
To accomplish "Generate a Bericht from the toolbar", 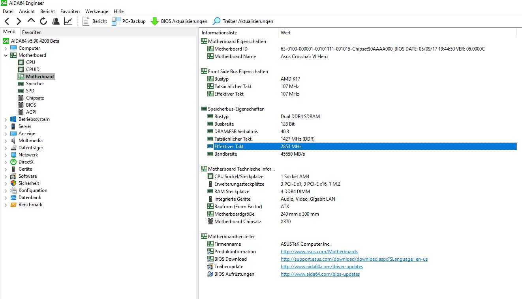I will [x=95, y=21].
